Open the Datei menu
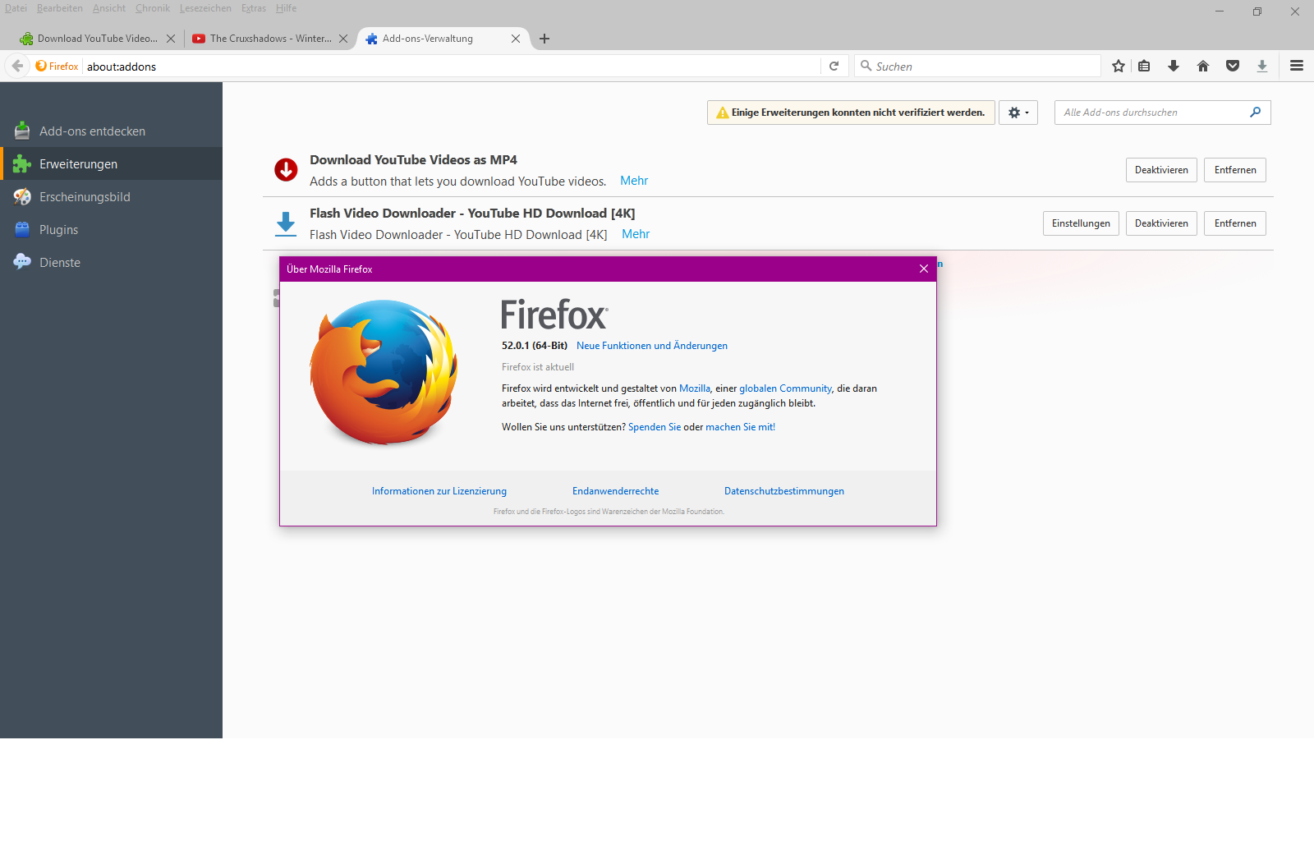Viewport: 1314px width, 841px height. click(x=16, y=8)
